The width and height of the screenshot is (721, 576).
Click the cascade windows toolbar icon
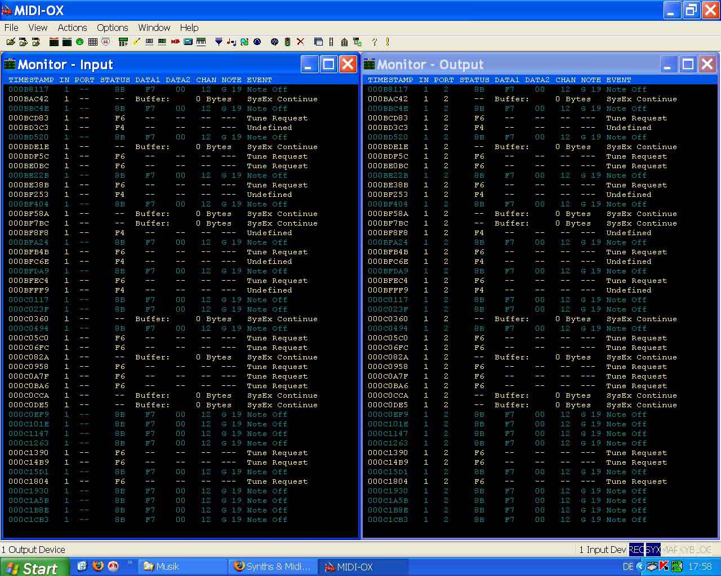click(318, 42)
